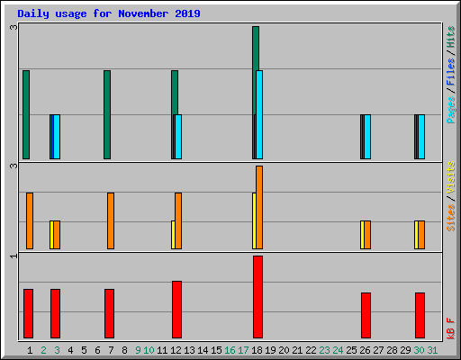Click the cyan Pages bar for day 12
461x360 pixels.
(x=178, y=137)
